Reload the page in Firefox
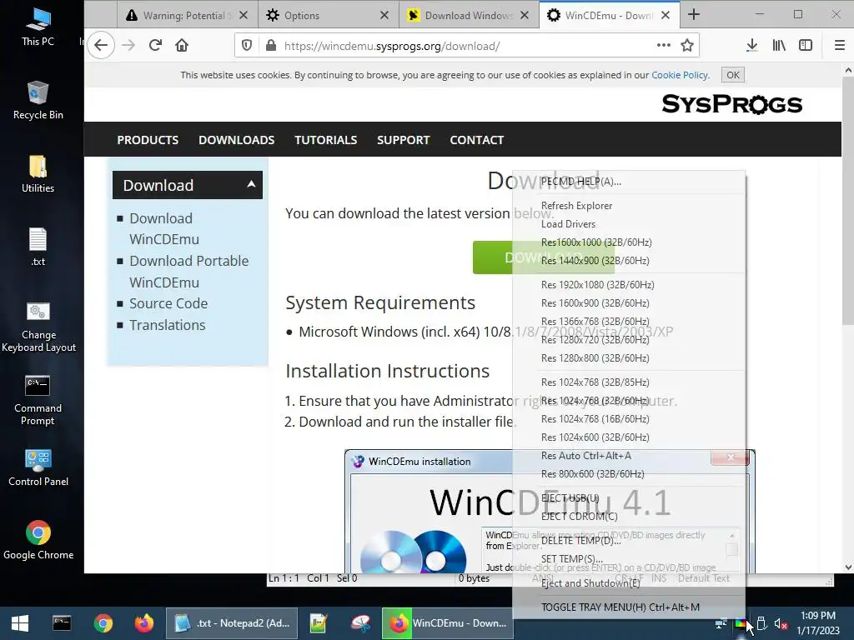 (x=155, y=45)
